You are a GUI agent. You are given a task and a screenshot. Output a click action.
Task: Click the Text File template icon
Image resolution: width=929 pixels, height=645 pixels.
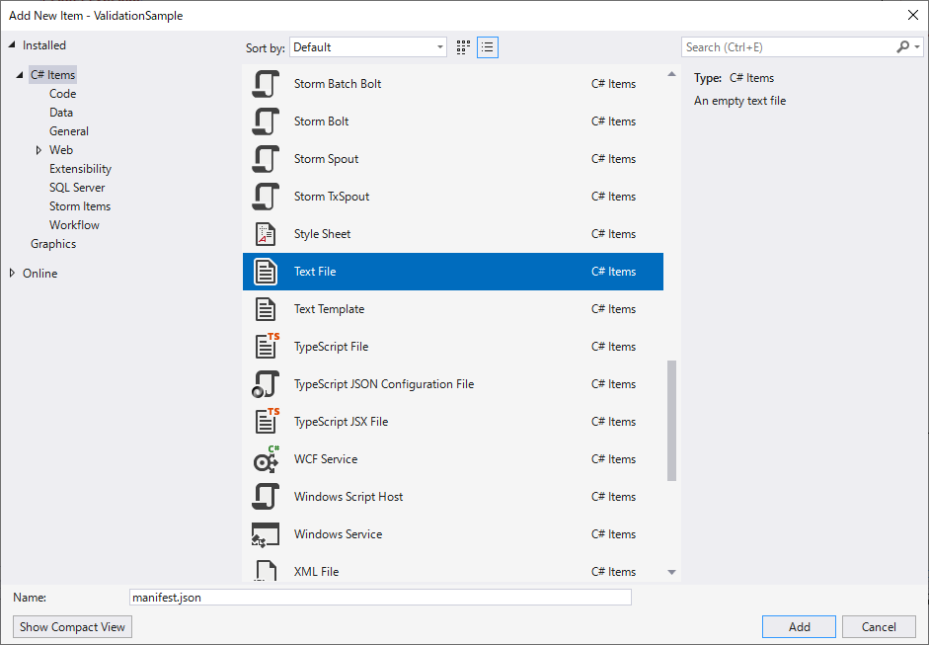point(266,272)
